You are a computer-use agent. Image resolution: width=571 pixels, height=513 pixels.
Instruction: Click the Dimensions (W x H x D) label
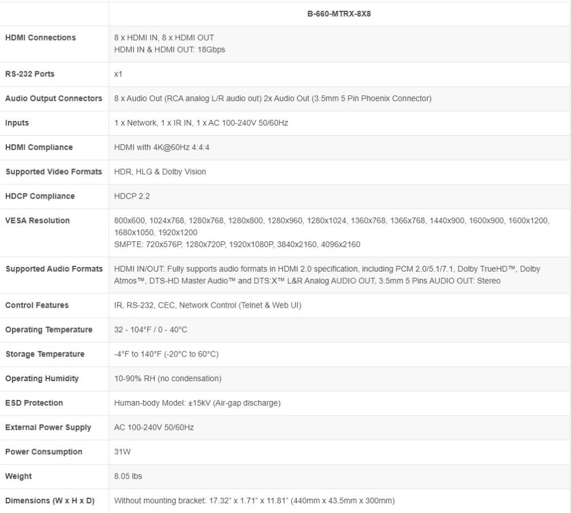[x=50, y=500]
